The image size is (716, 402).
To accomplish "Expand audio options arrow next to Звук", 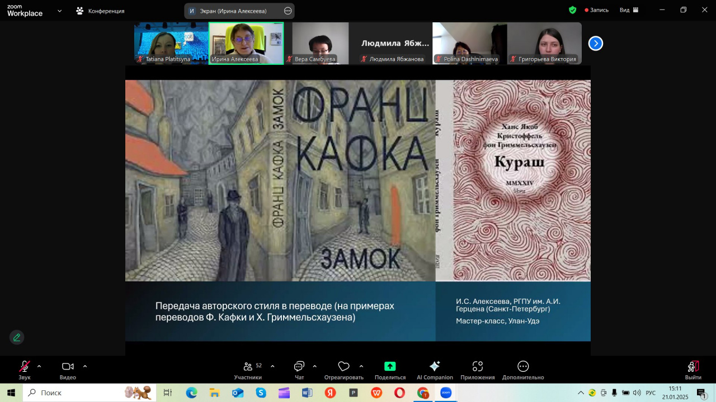I will pyautogui.click(x=39, y=366).
